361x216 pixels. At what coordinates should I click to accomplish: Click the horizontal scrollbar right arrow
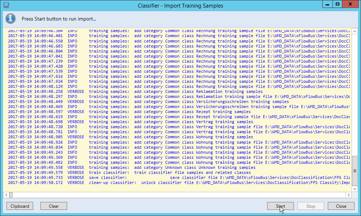(348, 195)
